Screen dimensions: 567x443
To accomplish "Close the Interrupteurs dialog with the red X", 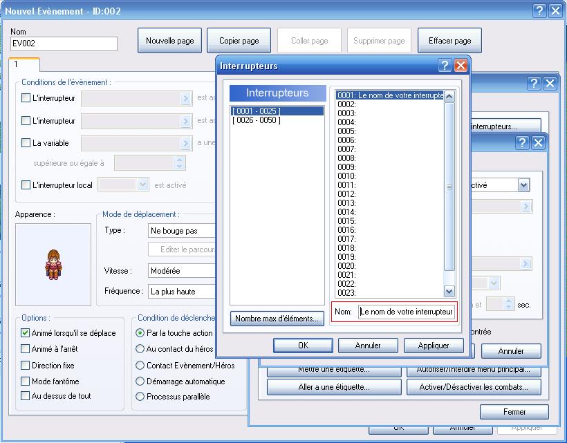I will tap(461, 66).
